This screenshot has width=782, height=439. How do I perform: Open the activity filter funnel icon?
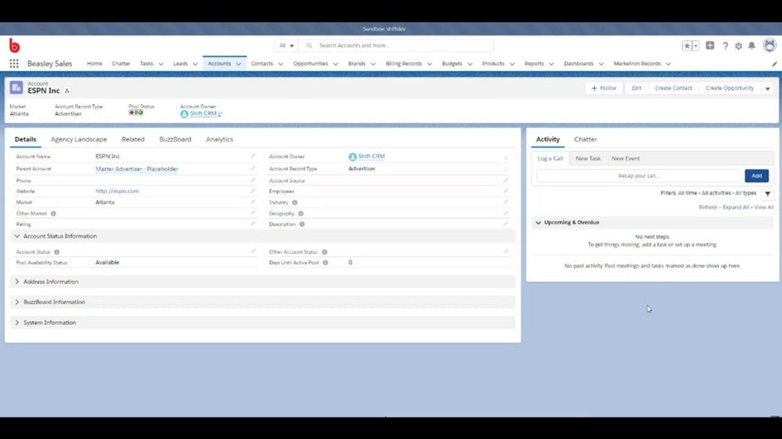tap(768, 194)
